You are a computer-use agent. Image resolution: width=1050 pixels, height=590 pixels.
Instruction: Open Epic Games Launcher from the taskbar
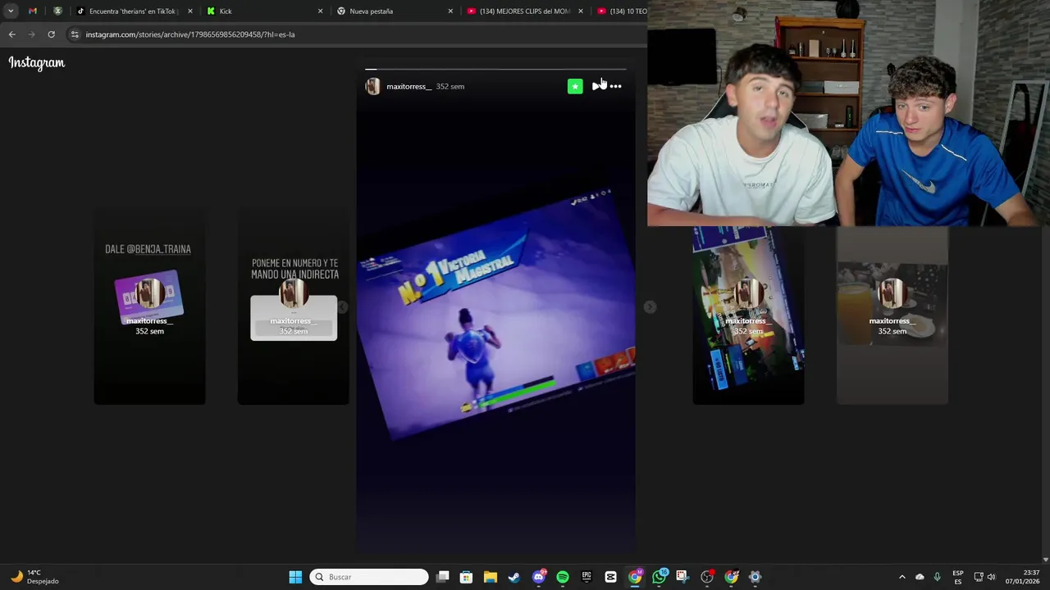pyautogui.click(x=587, y=577)
